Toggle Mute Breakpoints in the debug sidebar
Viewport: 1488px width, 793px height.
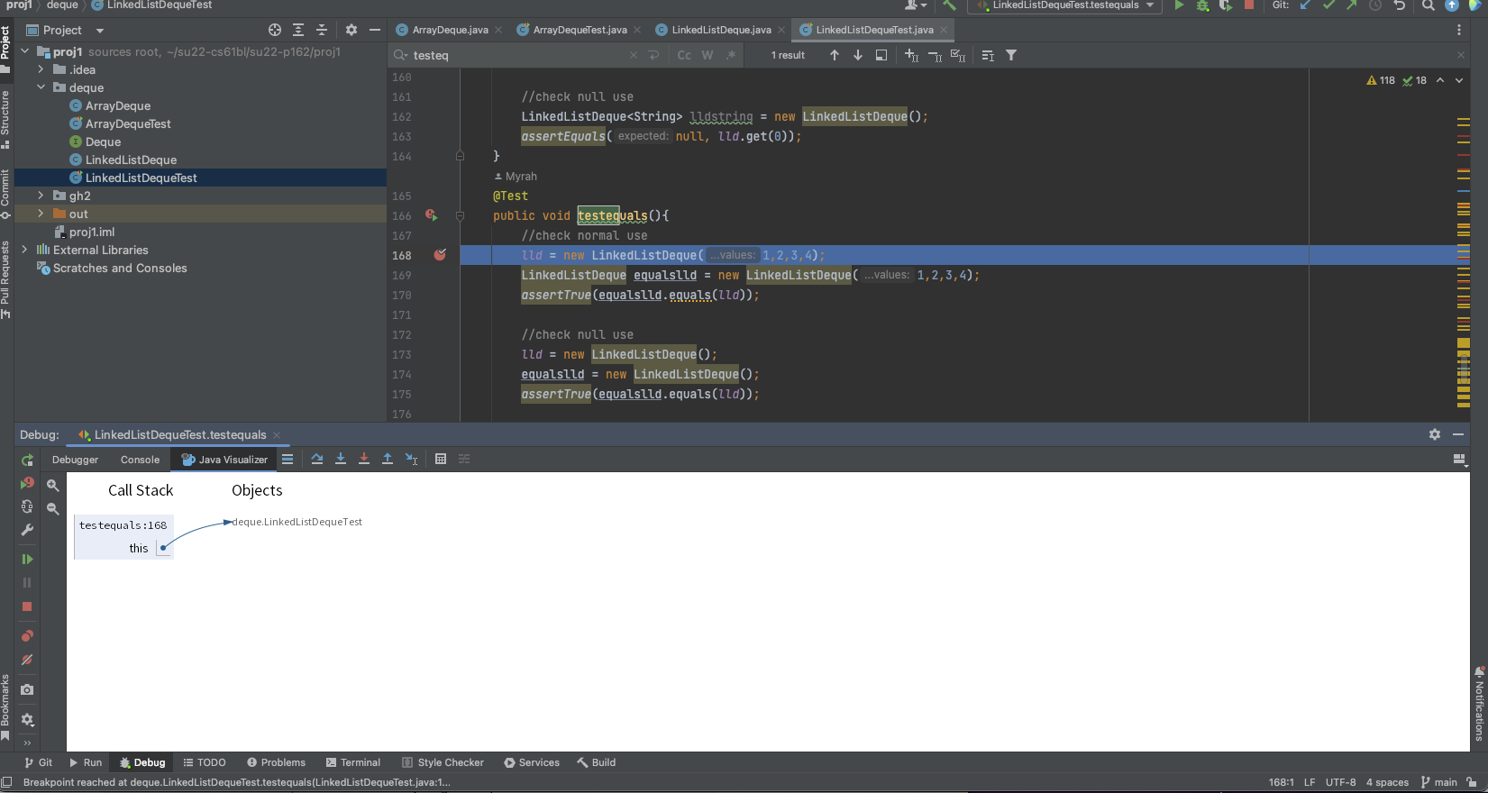point(27,661)
